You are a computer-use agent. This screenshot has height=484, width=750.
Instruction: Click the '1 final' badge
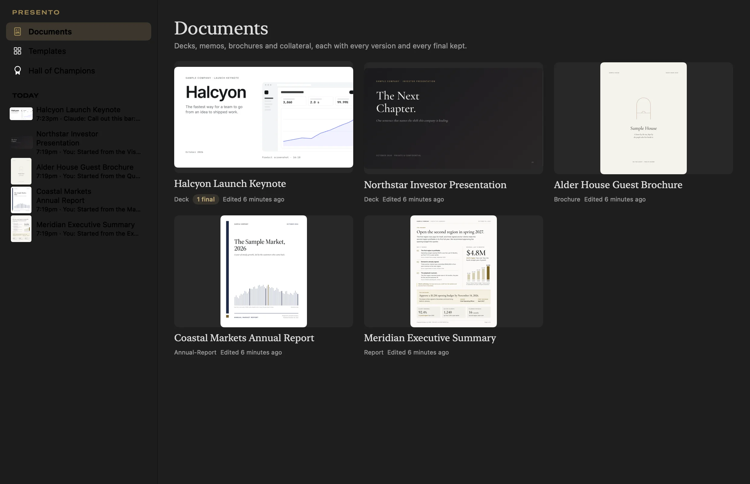206,199
